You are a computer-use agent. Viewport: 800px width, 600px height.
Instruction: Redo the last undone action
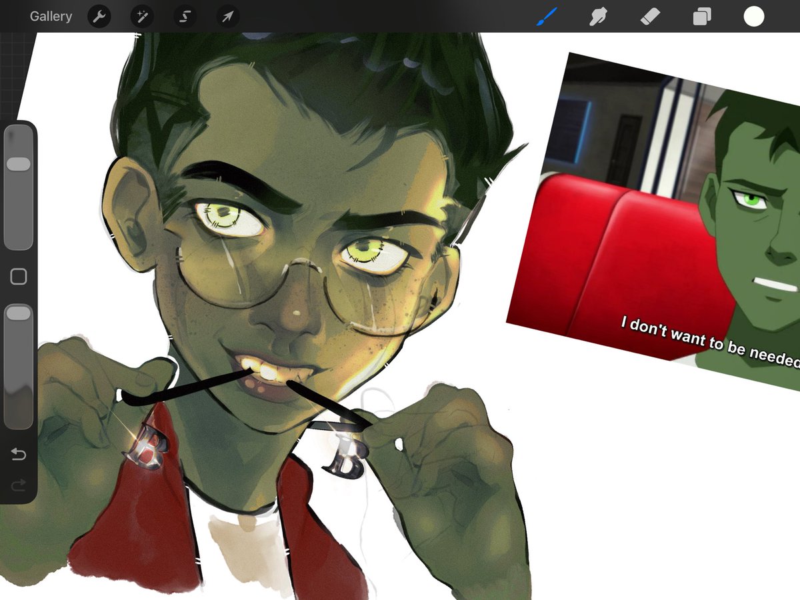(x=19, y=485)
